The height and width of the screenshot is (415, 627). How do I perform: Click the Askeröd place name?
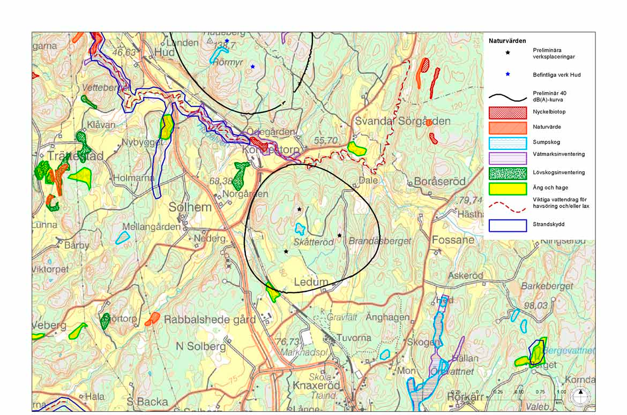click(466, 276)
